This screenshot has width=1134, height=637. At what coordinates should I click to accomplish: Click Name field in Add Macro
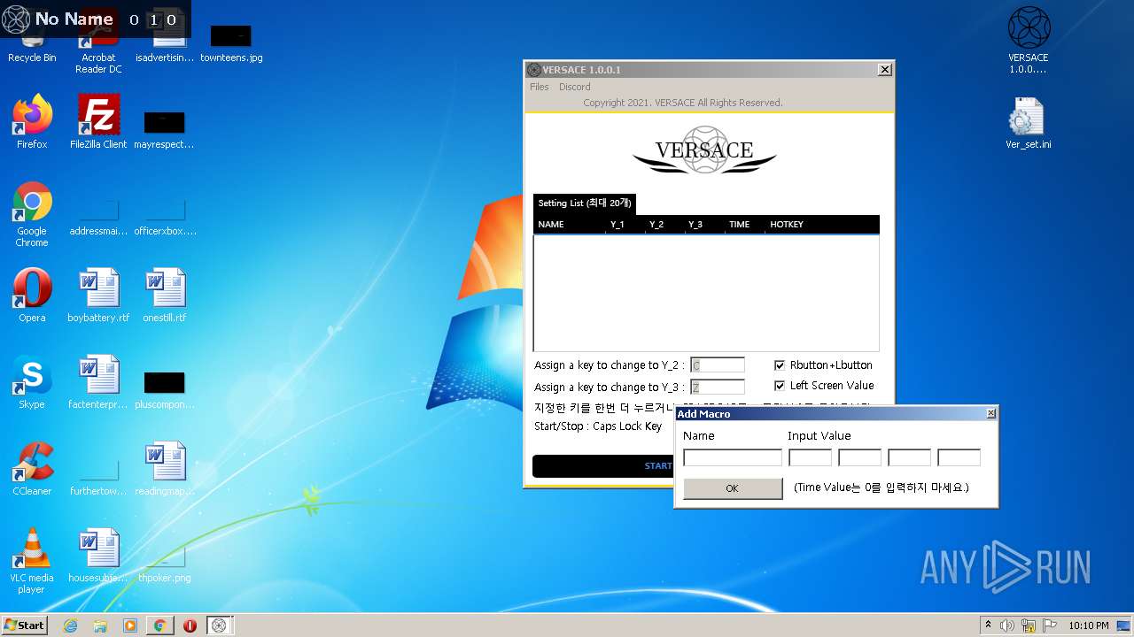[x=733, y=457]
